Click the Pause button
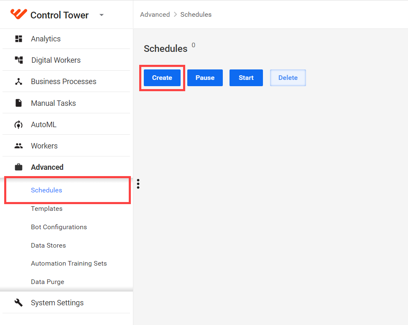The image size is (408, 325). [205, 78]
